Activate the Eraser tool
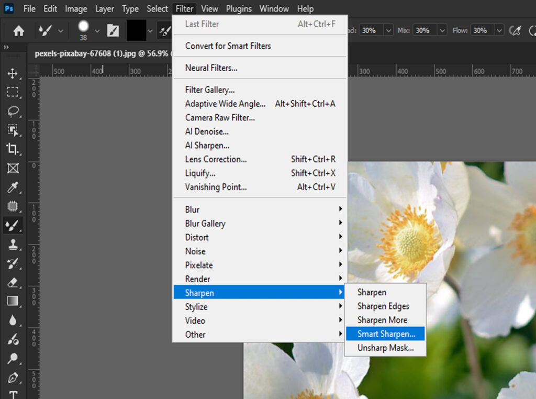This screenshot has height=399, width=536. pyautogui.click(x=13, y=282)
